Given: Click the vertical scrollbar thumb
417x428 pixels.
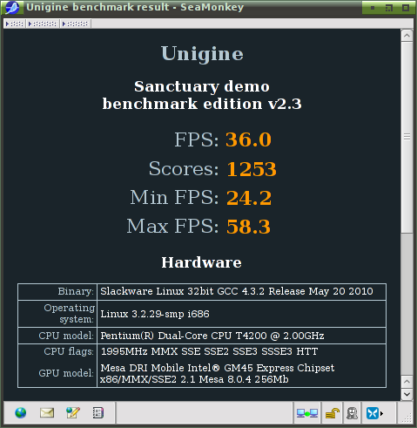Looking at the screenshot, I should (407, 137).
